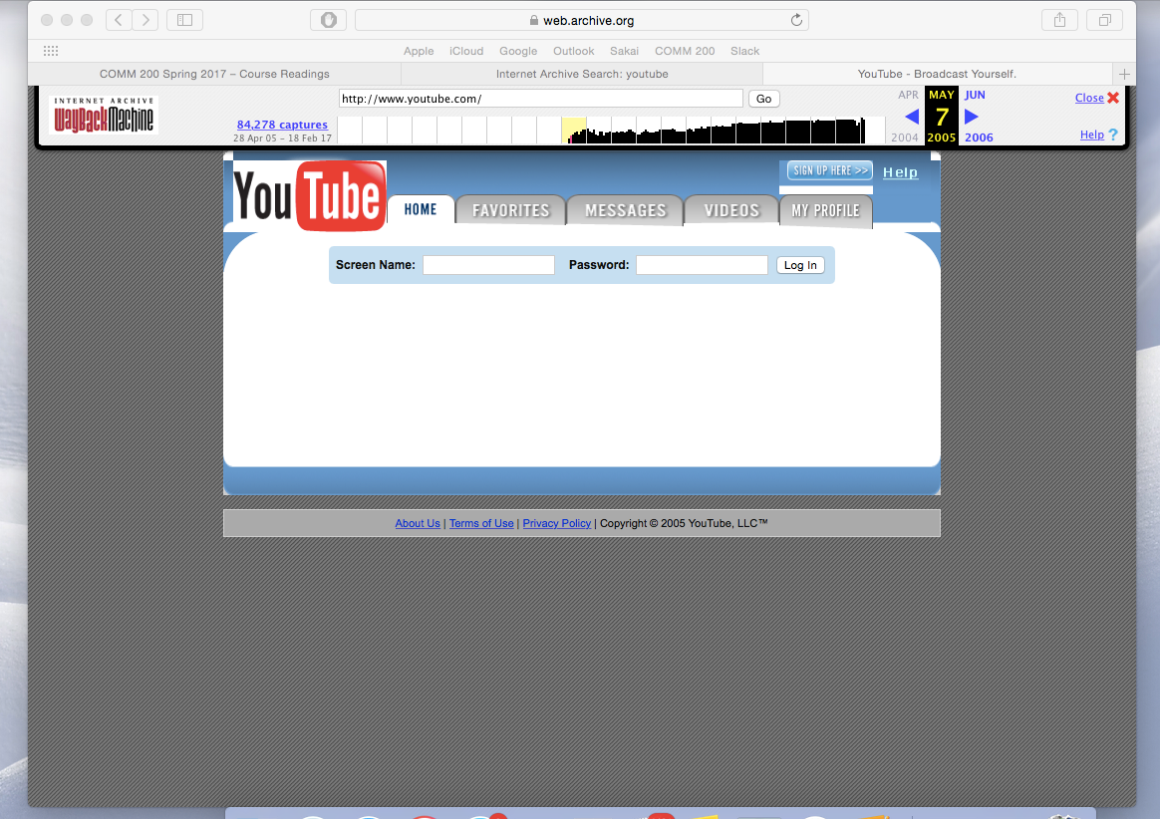Open the Safari share icon
Image resolution: width=1160 pixels, height=819 pixels.
[1059, 19]
